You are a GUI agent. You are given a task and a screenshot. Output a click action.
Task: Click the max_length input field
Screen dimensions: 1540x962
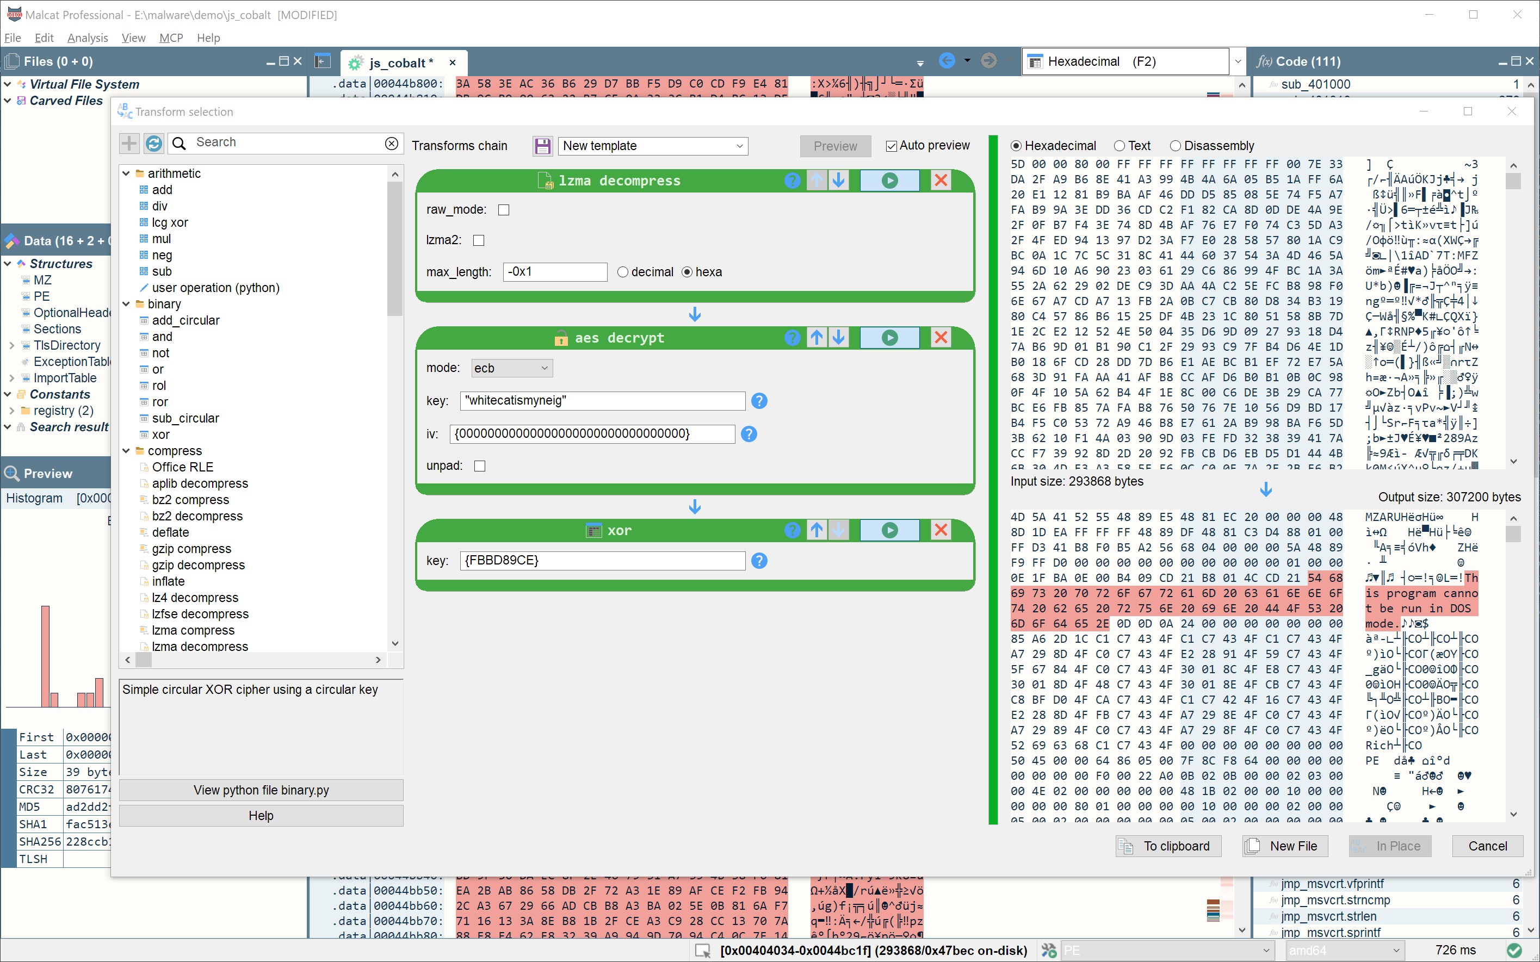click(x=555, y=272)
